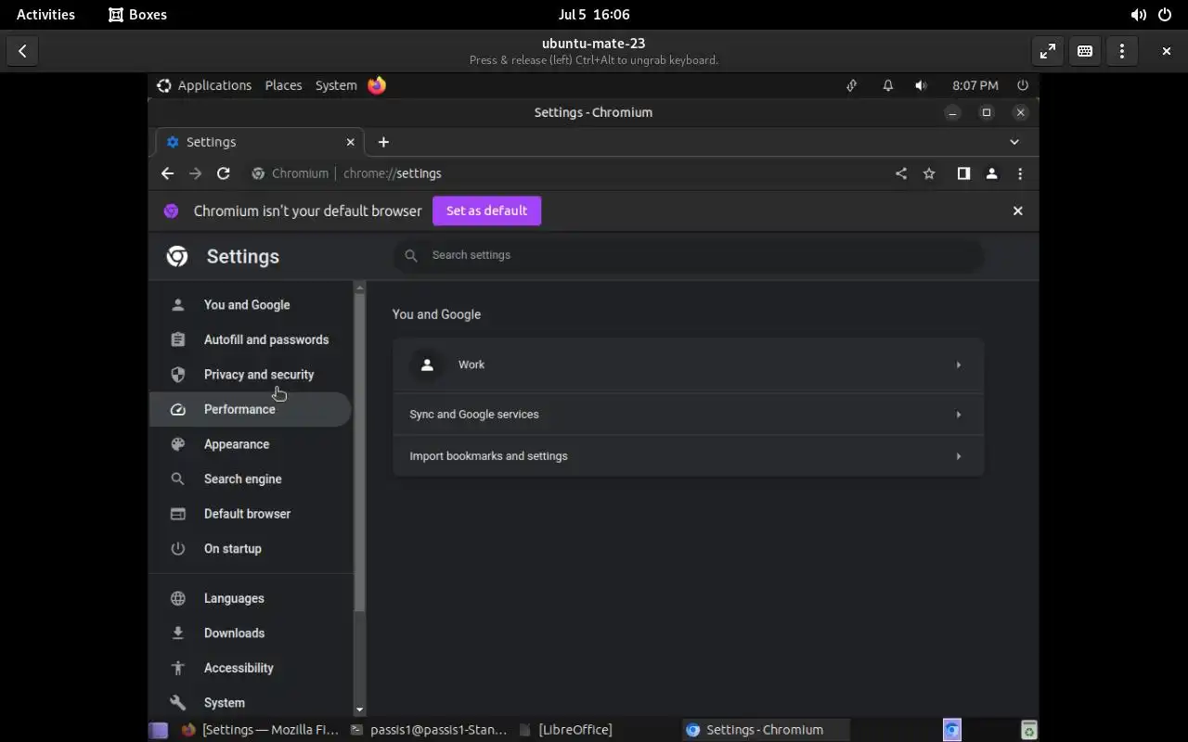Open the Boxes keyboard shortcuts button
Image resolution: width=1188 pixels, height=742 pixels.
tap(1085, 51)
